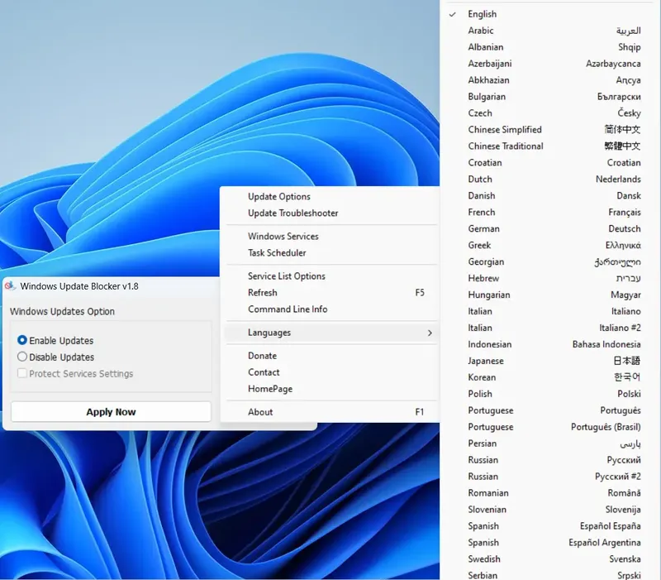Screen dimensions: 661x580
Task: Choose Portuguese labeled Português
Action: pyautogui.click(x=550, y=410)
